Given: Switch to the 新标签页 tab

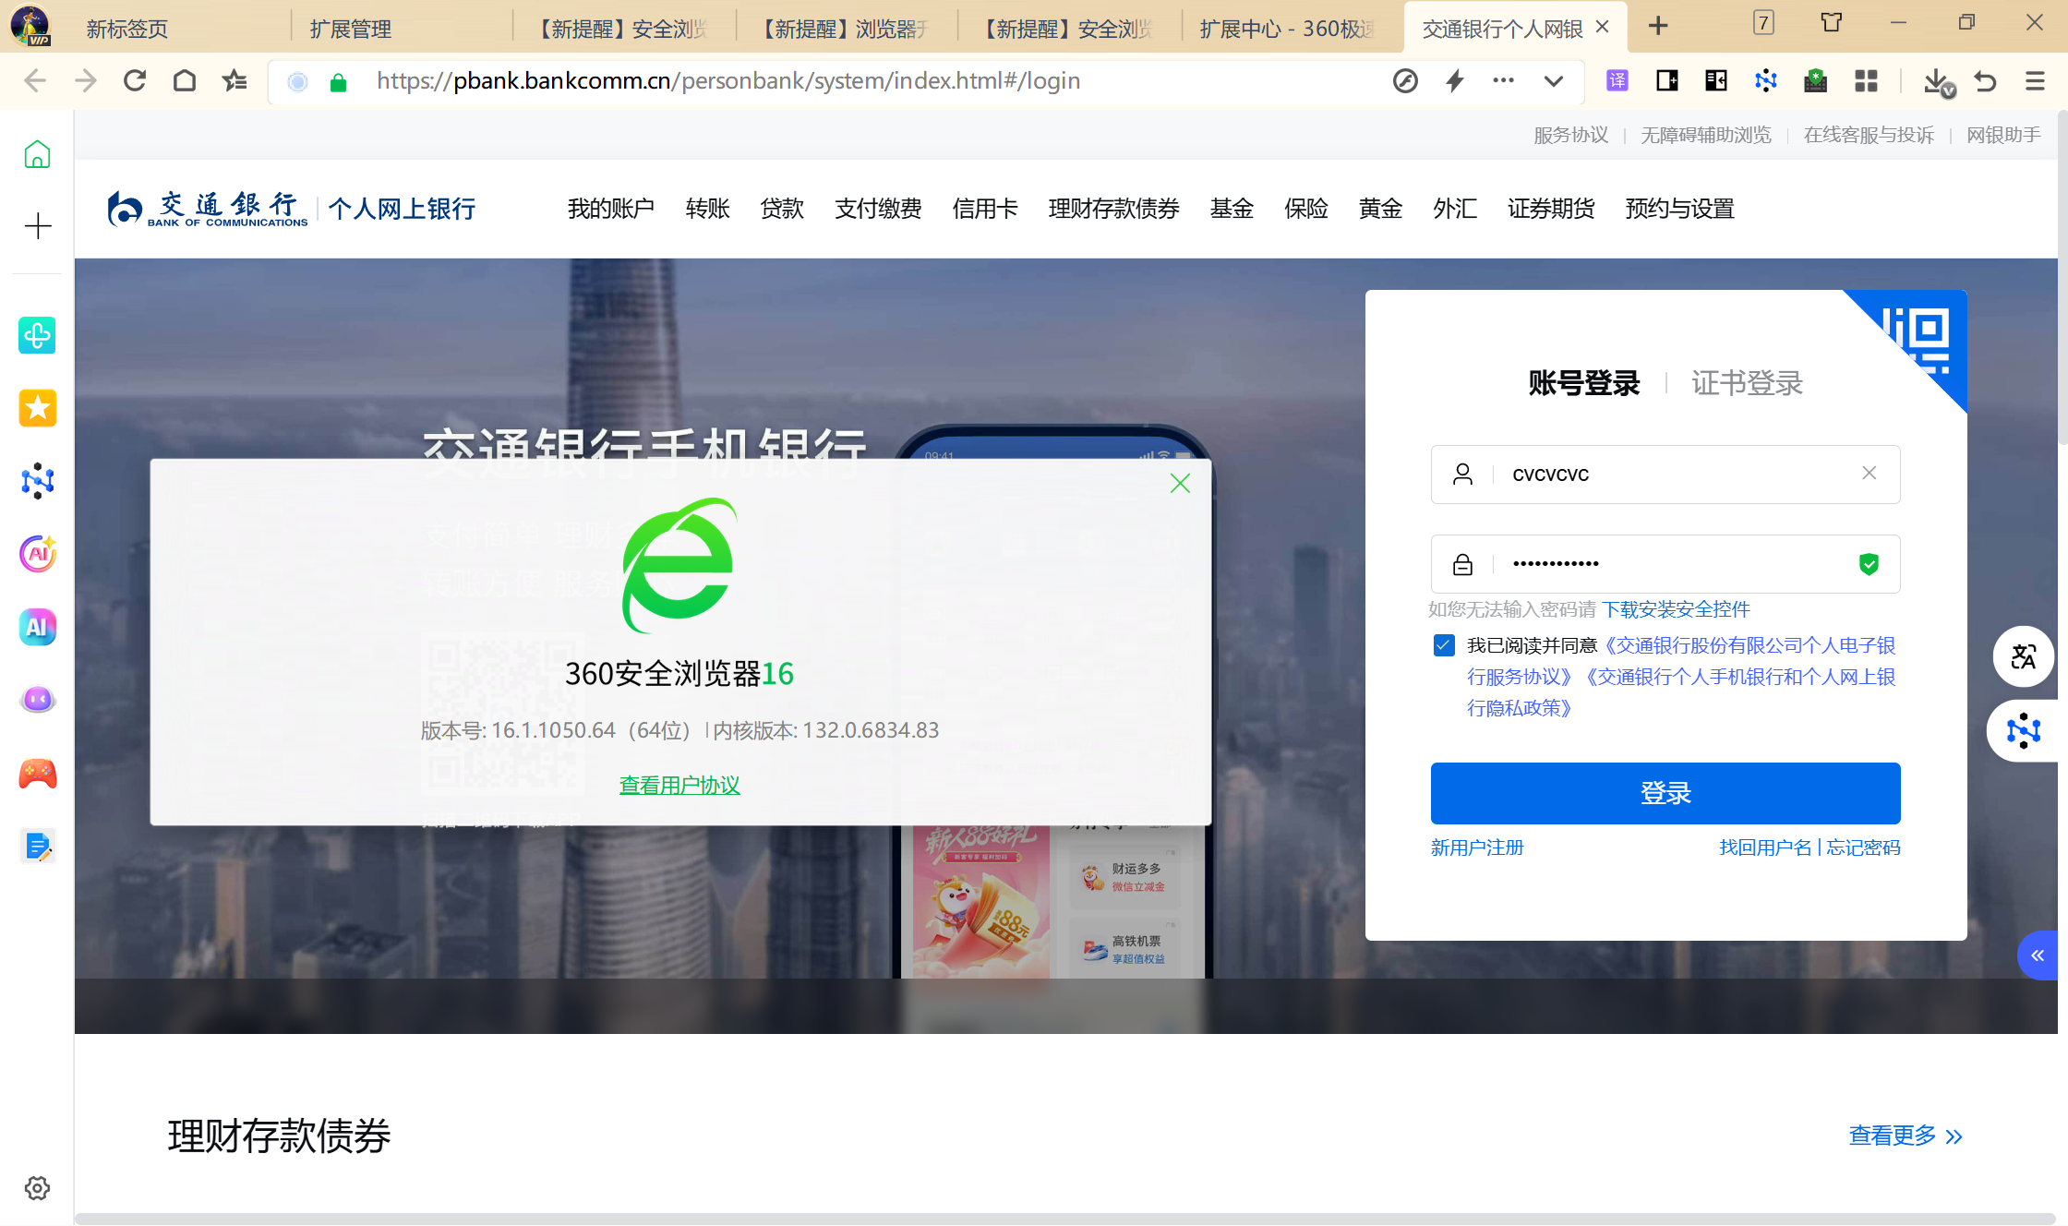Looking at the screenshot, I should point(127,29).
